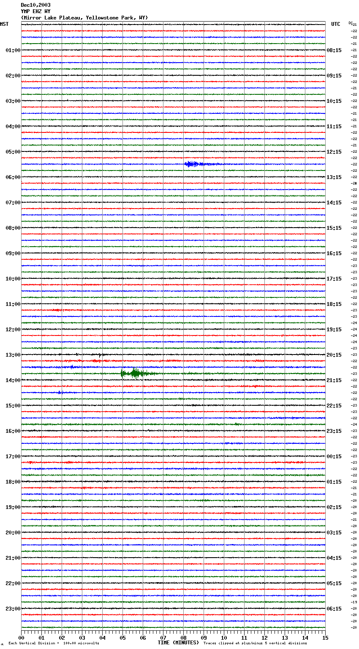Choose the 16:00 MST row label
Viewport: 359px width, 649px height.
(x=13, y=431)
